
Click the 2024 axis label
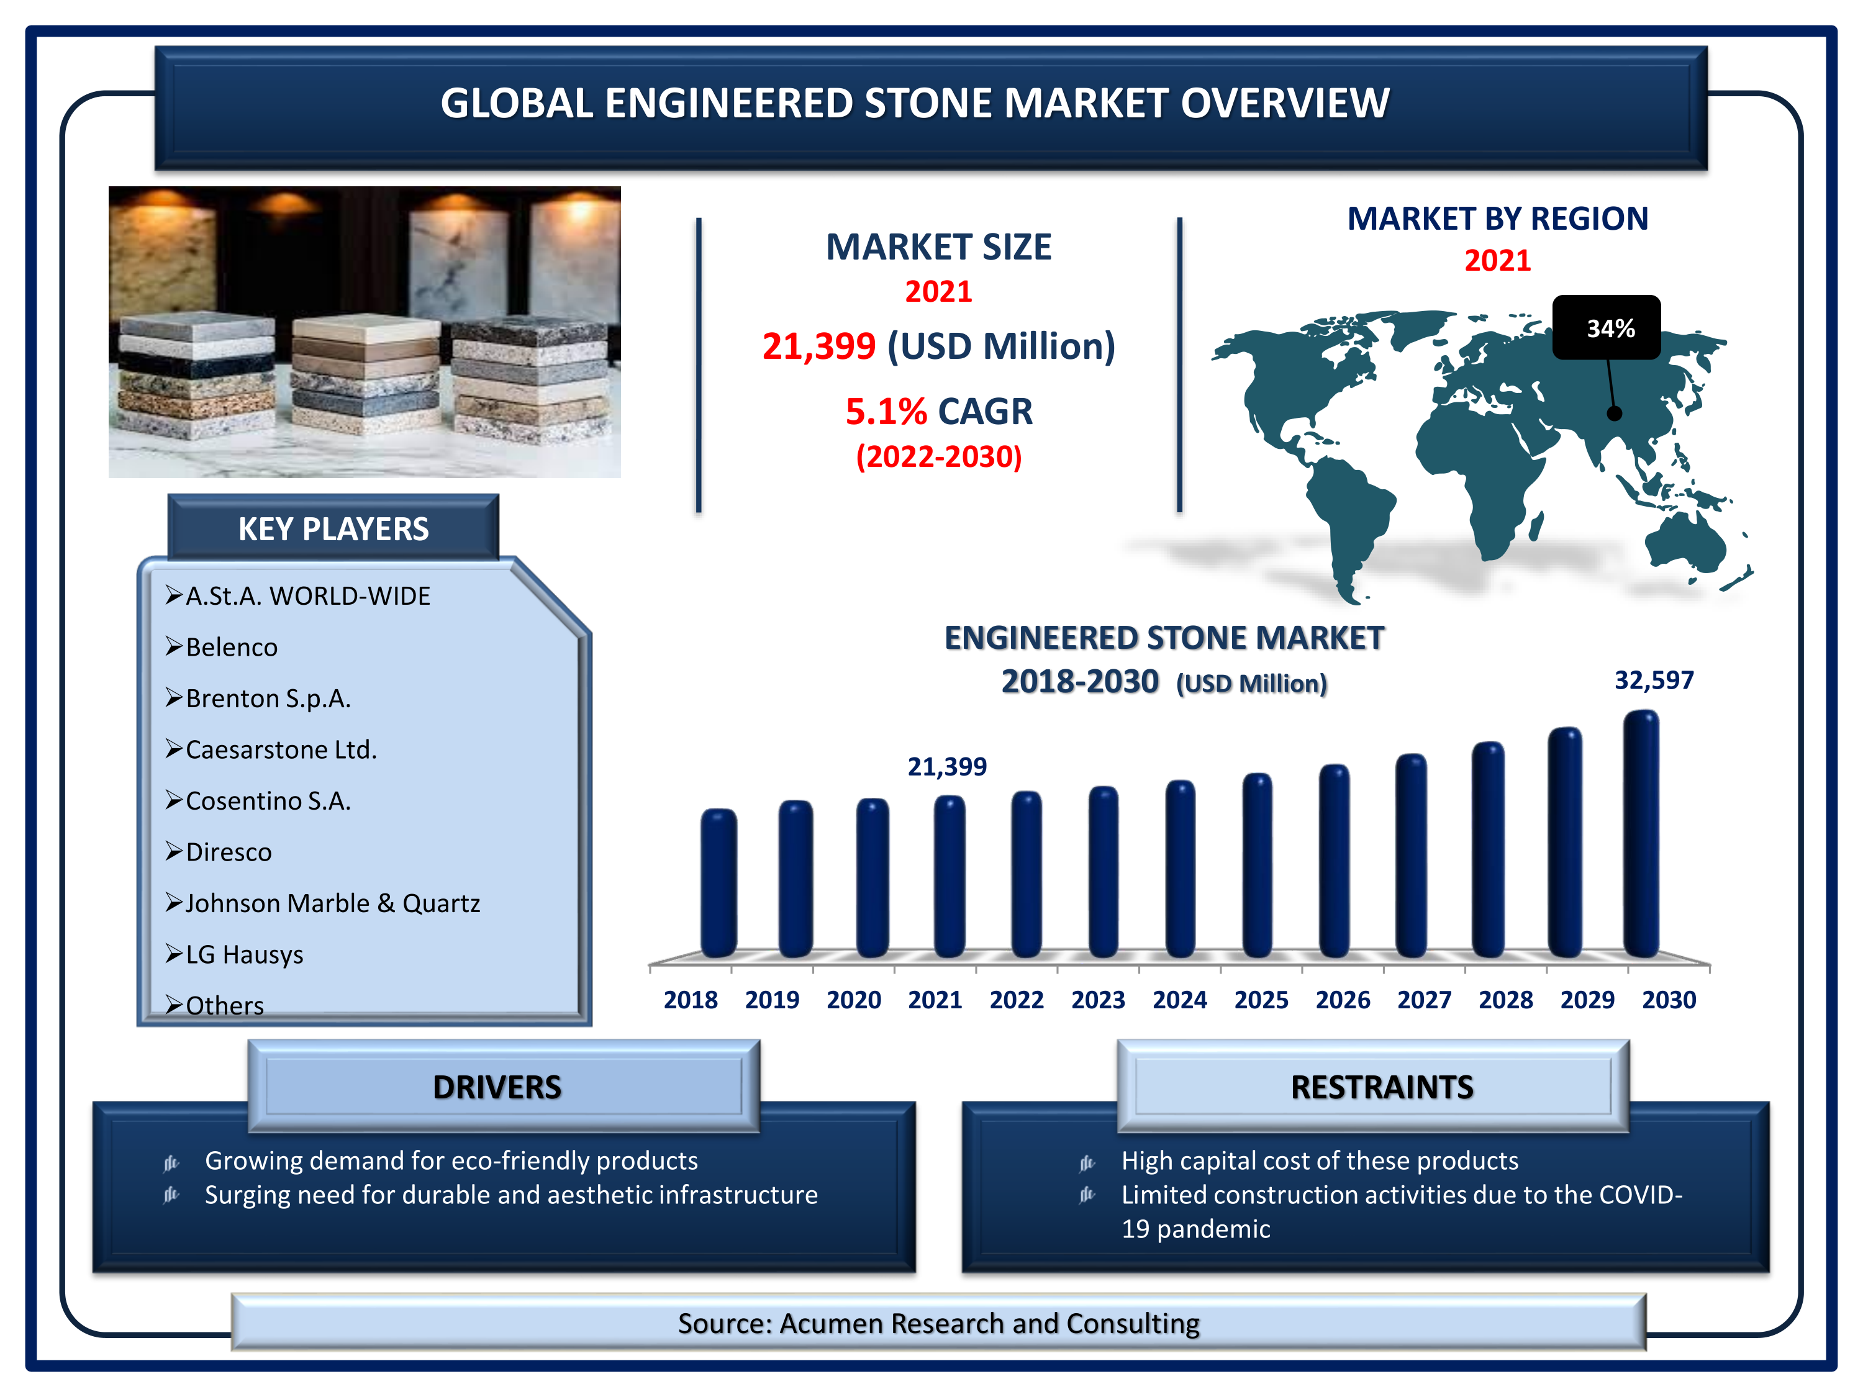pos(1179,1000)
